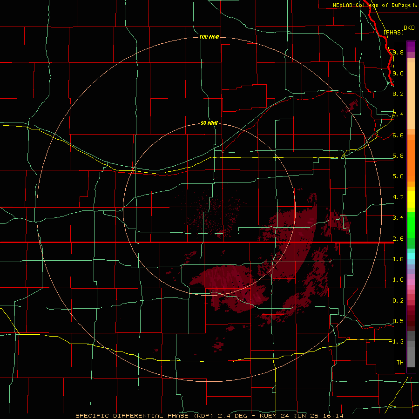
Task: Select the 5.0 scale label
Action: pyautogui.click(x=398, y=176)
